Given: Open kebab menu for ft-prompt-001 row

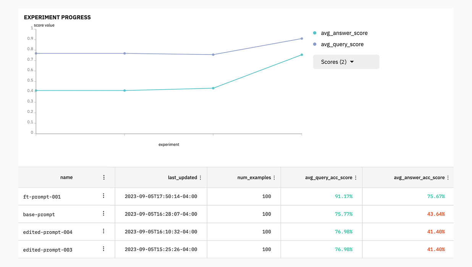Looking at the screenshot, I should tap(103, 196).
